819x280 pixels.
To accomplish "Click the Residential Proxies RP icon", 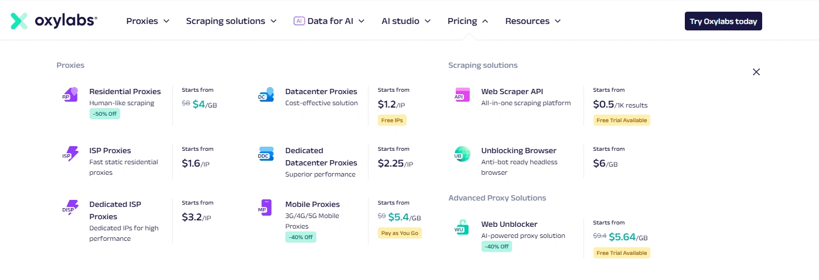I will pyautogui.click(x=70, y=95).
